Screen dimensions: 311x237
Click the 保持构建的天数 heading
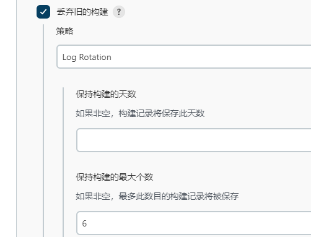[106, 94]
